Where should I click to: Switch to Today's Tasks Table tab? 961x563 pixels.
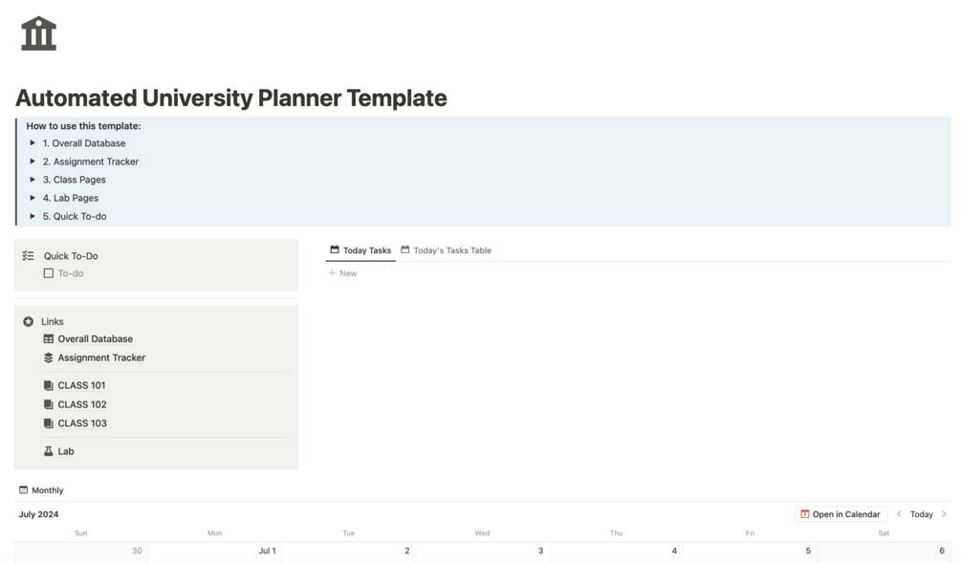(x=446, y=250)
